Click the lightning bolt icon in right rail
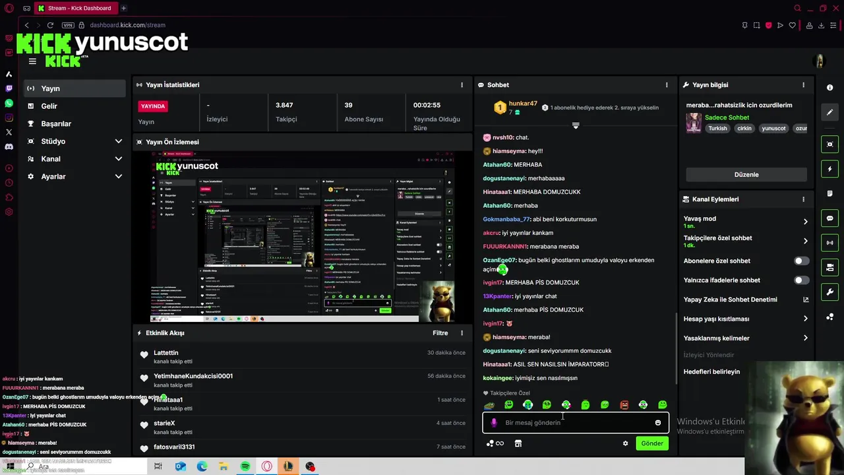The width and height of the screenshot is (844, 475). pyautogui.click(x=829, y=169)
